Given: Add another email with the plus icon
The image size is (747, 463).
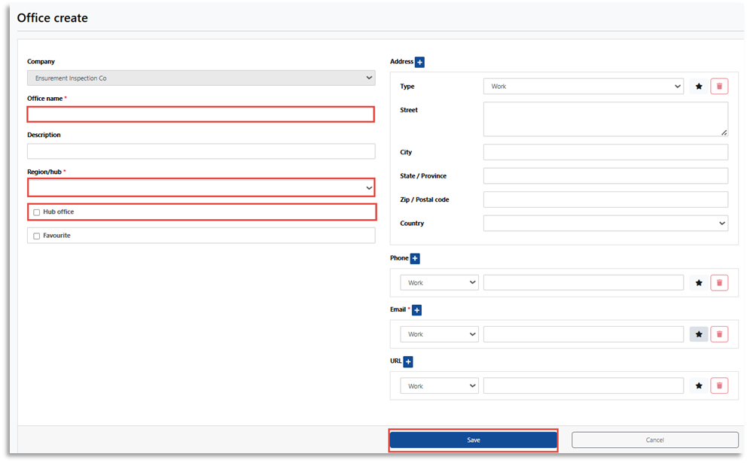Looking at the screenshot, I should 417,310.
